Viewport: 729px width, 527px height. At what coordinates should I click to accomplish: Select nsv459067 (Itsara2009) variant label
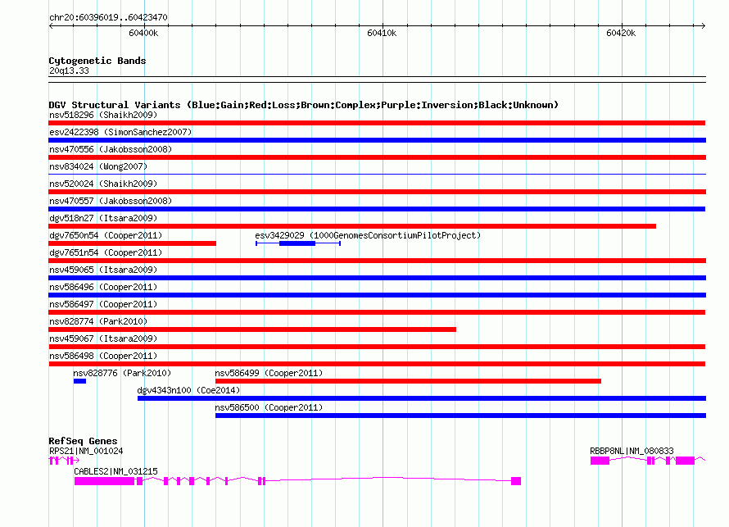point(103,338)
